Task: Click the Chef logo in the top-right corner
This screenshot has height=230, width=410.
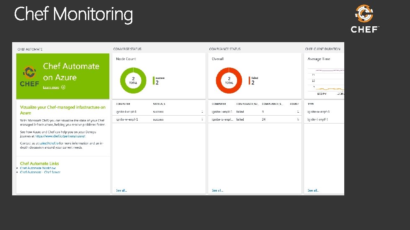Action: pyautogui.click(x=365, y=19)
